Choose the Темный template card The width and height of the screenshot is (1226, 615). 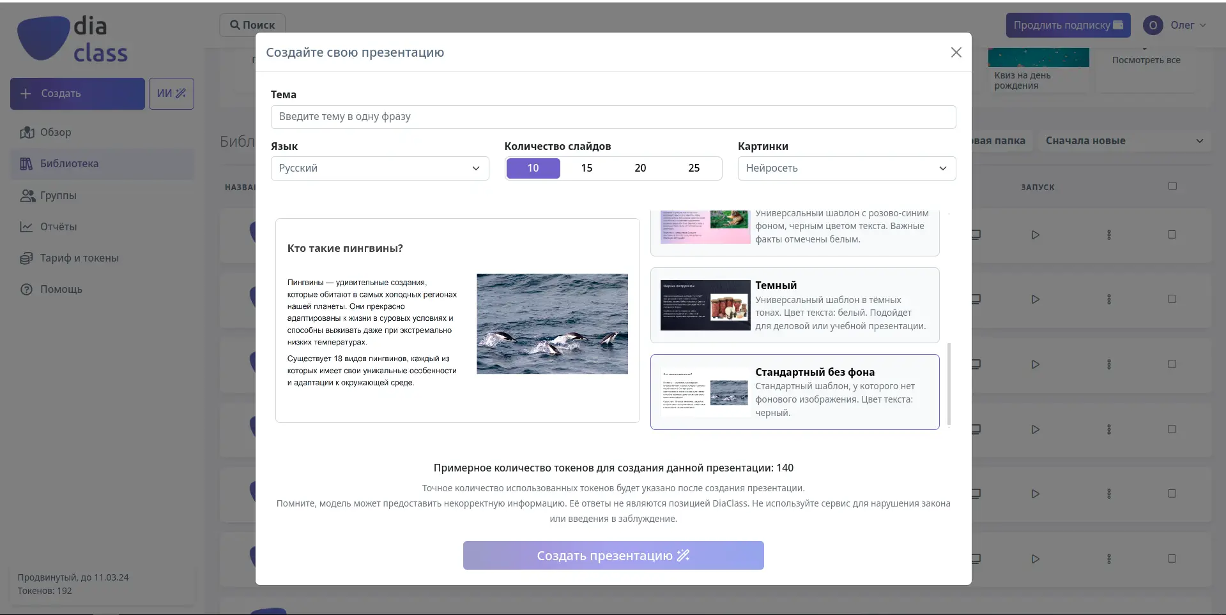795,306
